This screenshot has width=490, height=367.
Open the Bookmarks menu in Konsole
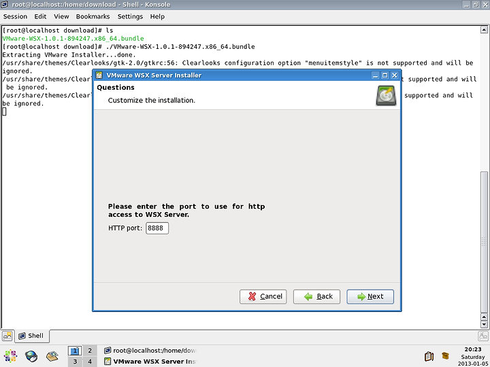93,16
